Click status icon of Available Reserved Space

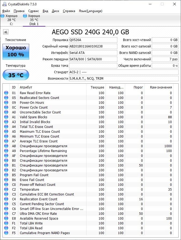click(x=6, y=218)
